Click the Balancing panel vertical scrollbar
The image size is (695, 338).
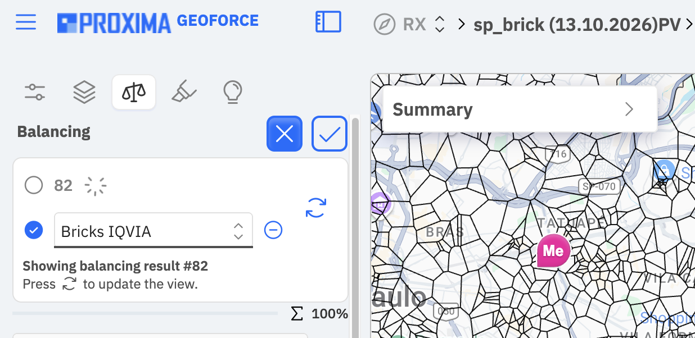355,225
